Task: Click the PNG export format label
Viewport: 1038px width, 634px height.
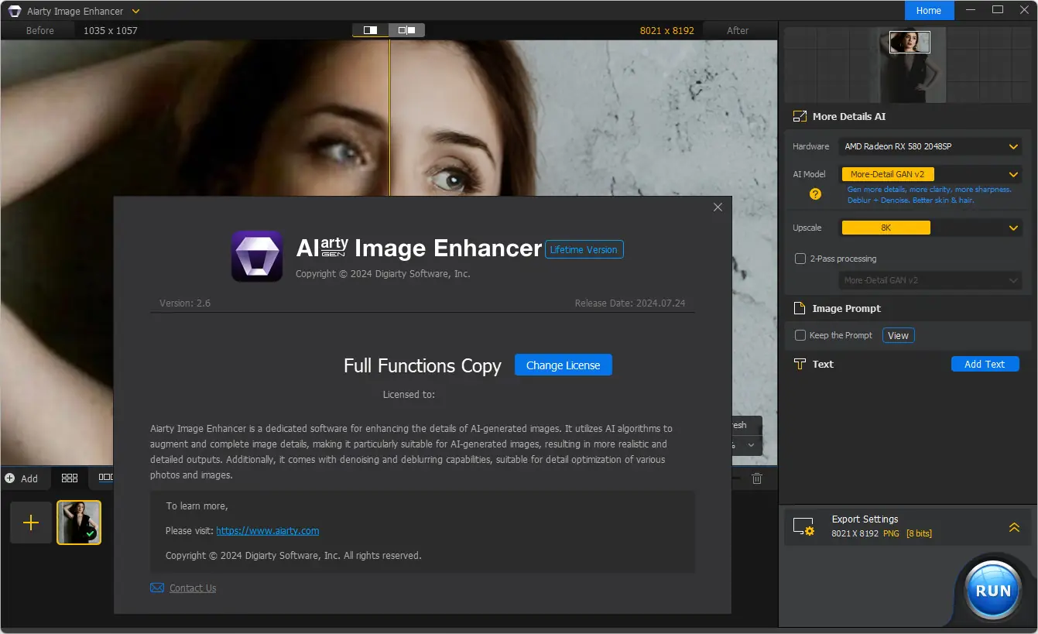Action: 892,533
